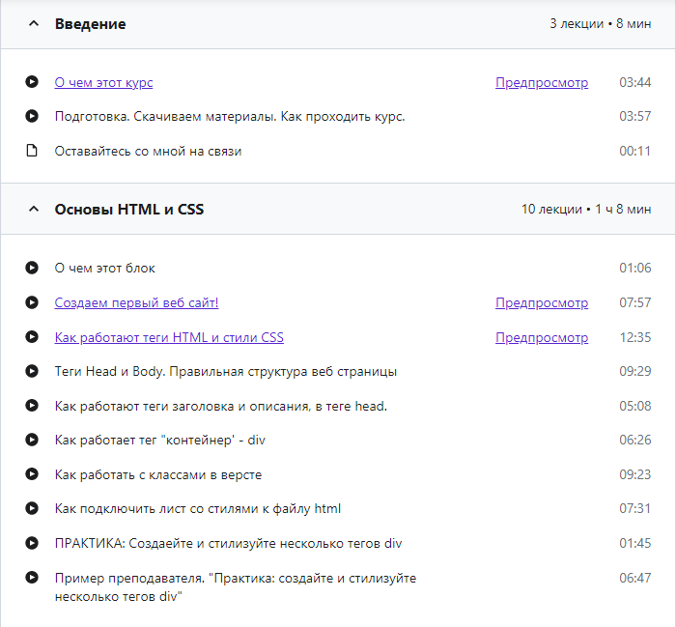Screen dimensions: 676x627
Task: Collapse the 'Введение' section chevron
Action: [34, 24]
